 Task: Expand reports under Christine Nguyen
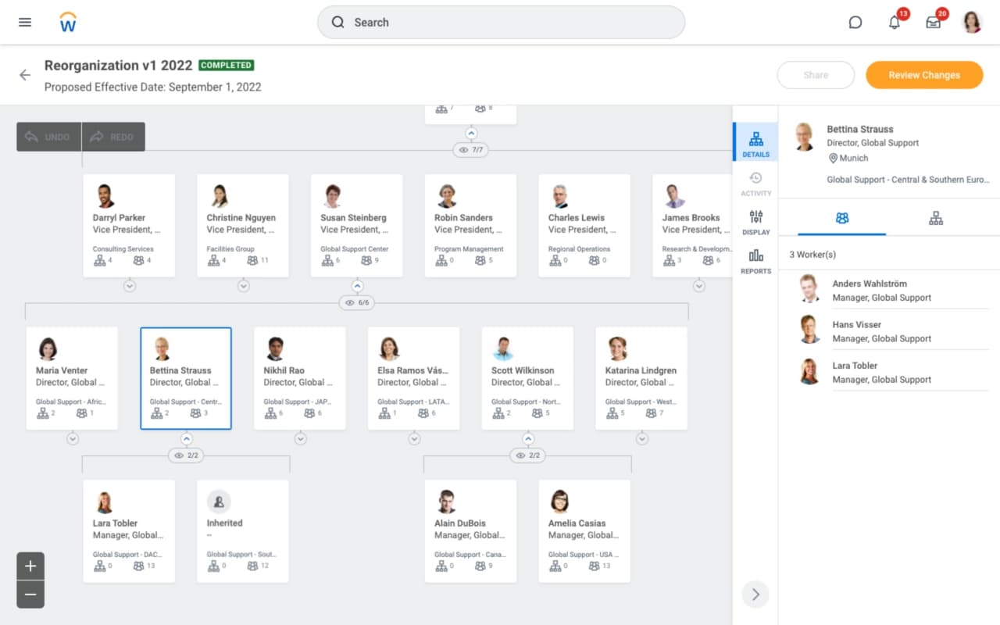coord(244,286)
